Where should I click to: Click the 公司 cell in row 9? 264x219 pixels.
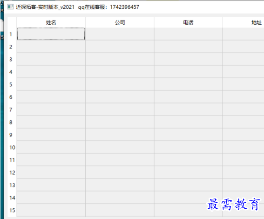pos(120,135)
